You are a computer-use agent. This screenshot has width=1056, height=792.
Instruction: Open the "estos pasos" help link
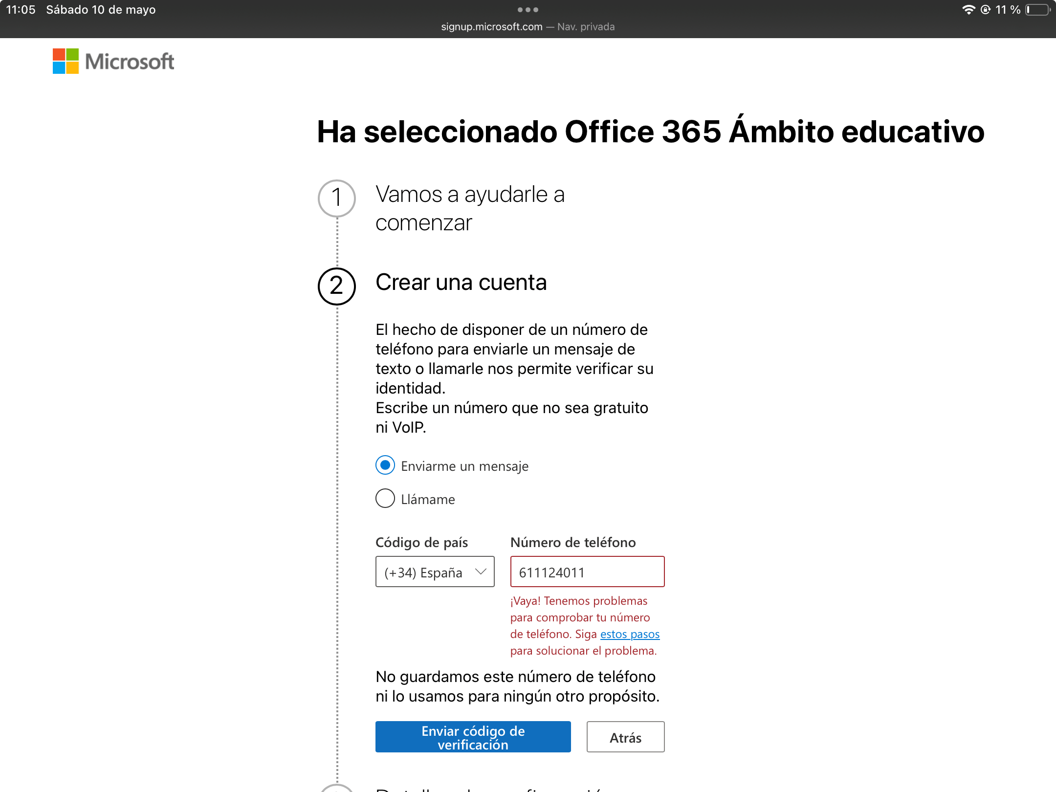coord(630,634)
